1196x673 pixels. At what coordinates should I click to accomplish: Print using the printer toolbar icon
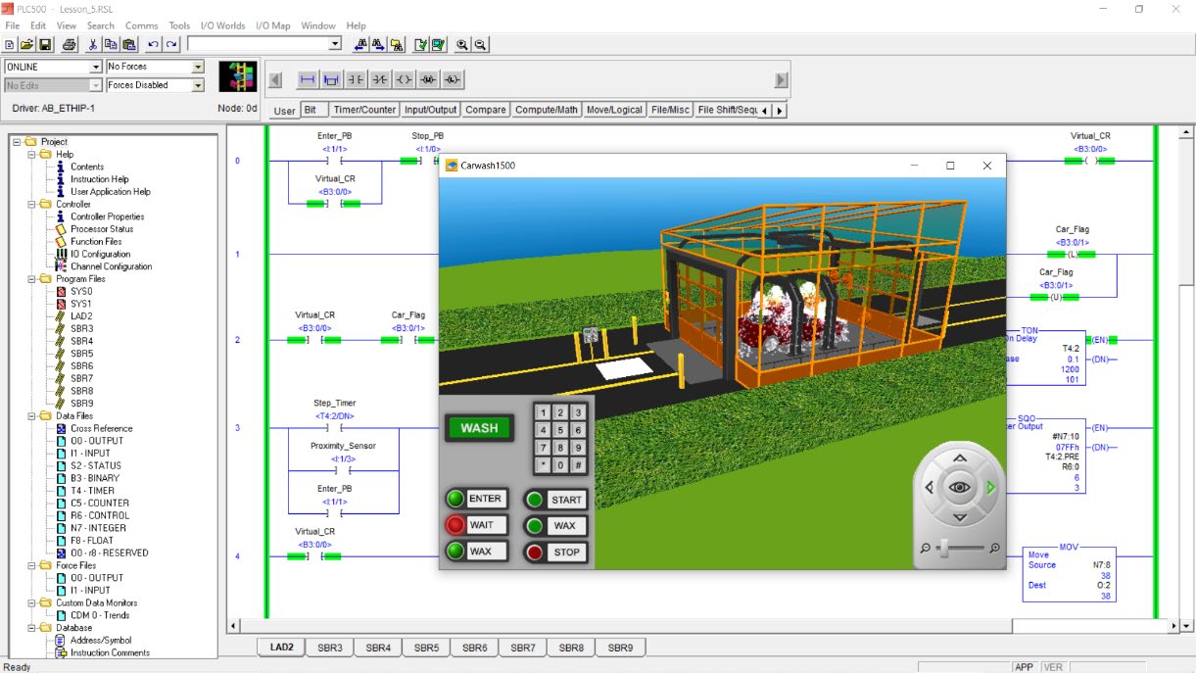click(x=70, y=44)
